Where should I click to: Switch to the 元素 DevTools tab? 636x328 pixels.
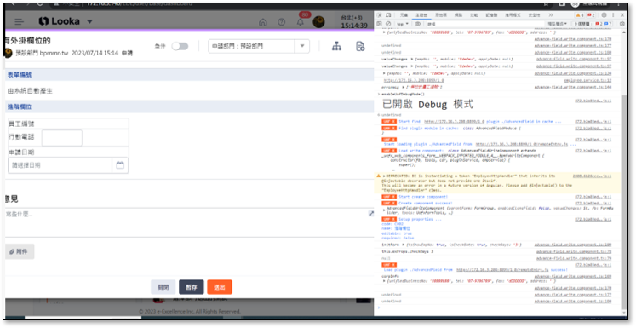pos(404,15)
